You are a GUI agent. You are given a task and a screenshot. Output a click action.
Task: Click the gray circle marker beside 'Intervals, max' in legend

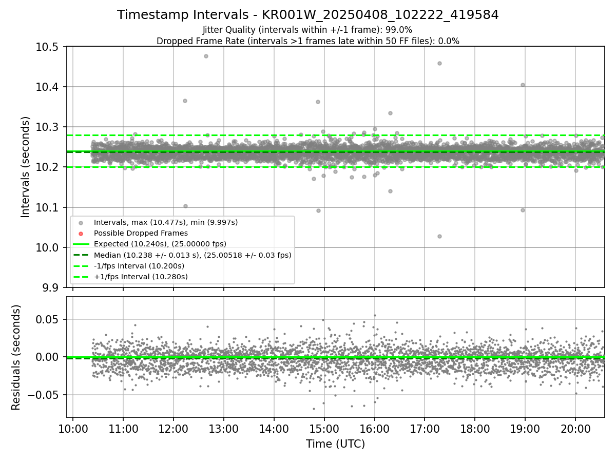coord(81,223)
